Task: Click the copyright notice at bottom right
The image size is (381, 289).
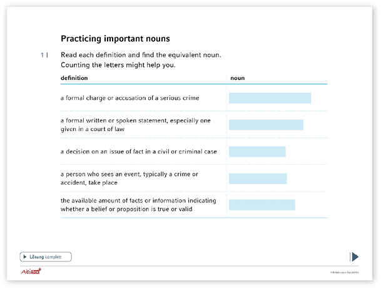Action: [347, 273]
